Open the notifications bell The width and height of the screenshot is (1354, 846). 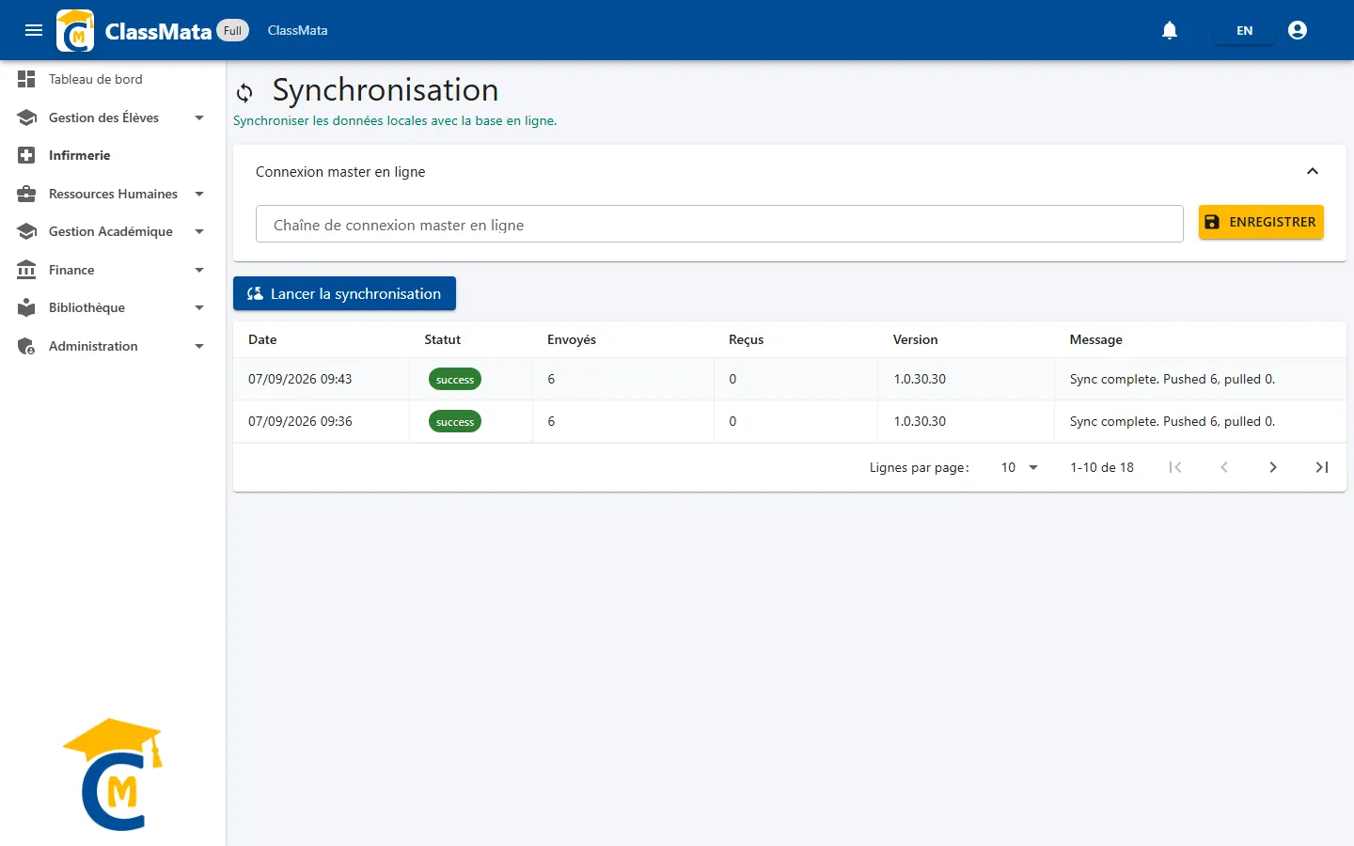tap(1170, 30)
